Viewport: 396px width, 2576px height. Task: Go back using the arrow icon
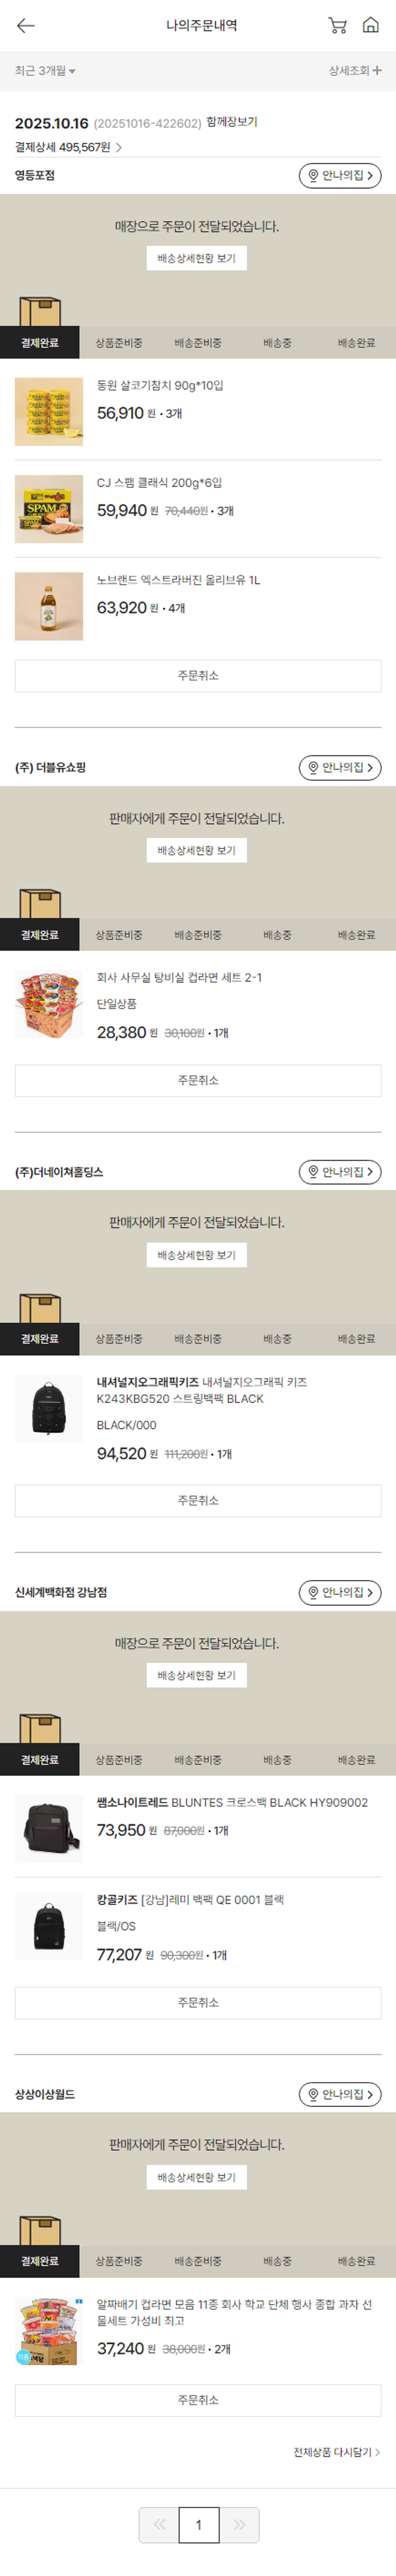[x=26, y=26]
